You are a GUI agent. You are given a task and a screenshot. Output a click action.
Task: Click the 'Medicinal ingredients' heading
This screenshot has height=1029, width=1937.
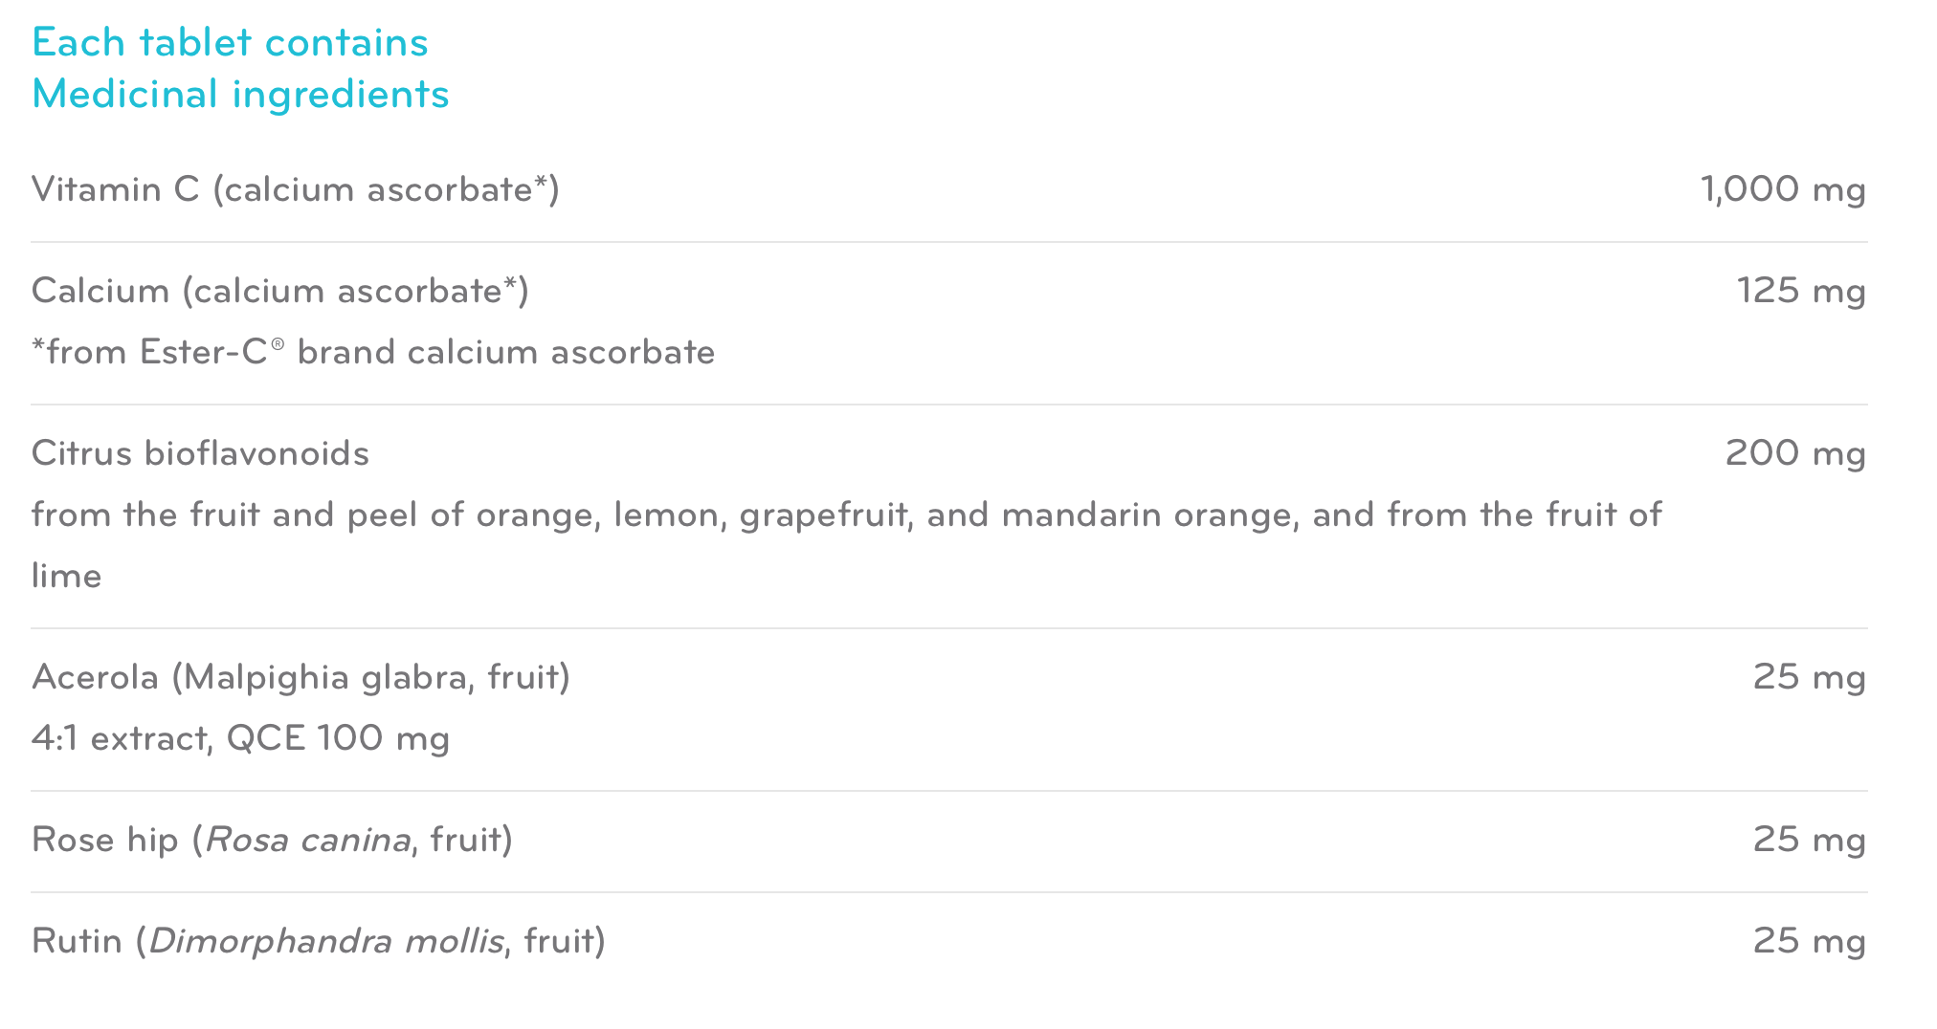[x=240, y=94]
